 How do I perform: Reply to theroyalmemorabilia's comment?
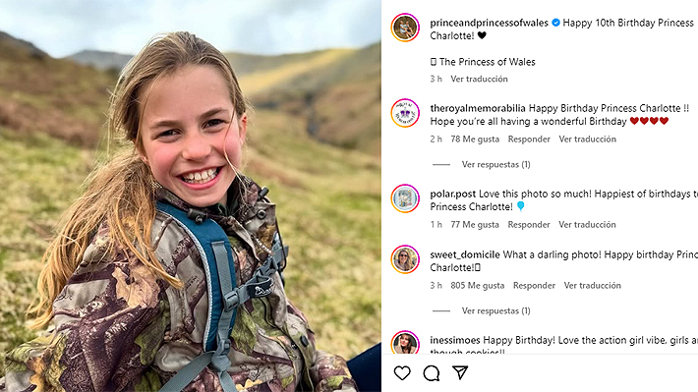click(x=529, y=139)
